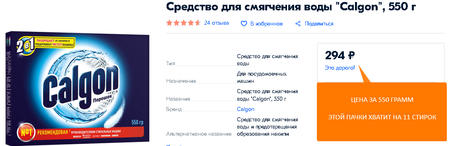
Task: Select the Для посудомоечных машин value
Action: tap(262, 77)
